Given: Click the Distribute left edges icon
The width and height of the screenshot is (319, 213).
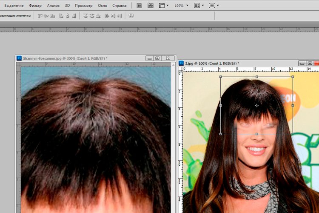Looking at the screenshot, I should (x=106, y=16).
